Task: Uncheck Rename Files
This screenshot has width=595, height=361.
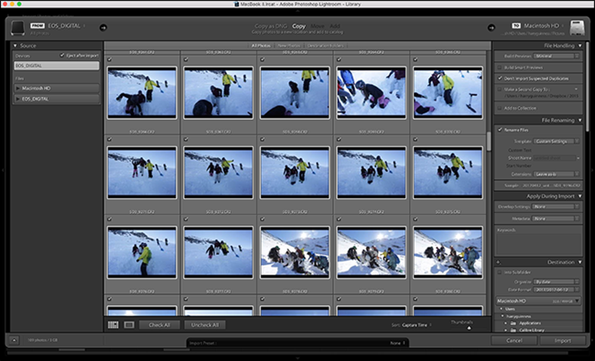Action: coord(500,130)
